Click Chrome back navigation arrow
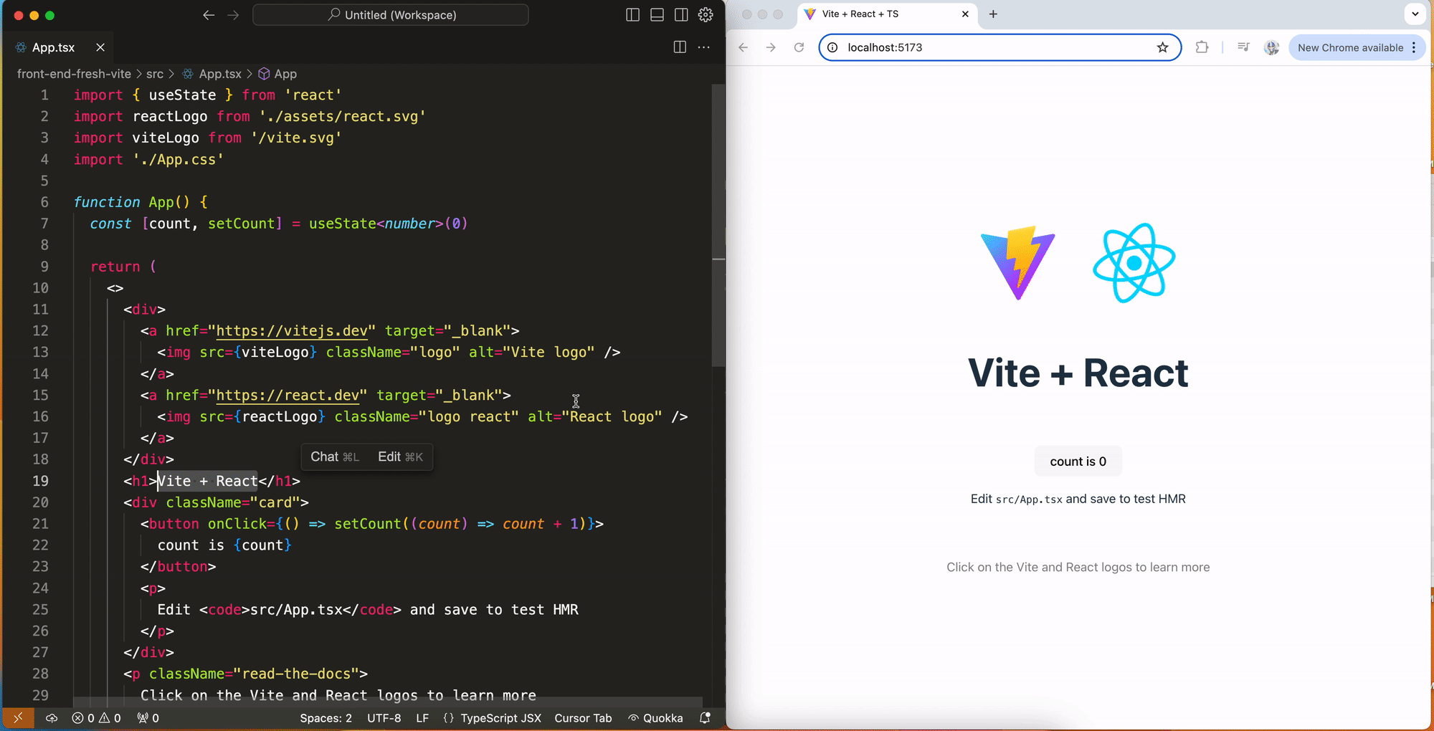 (744, 47)
